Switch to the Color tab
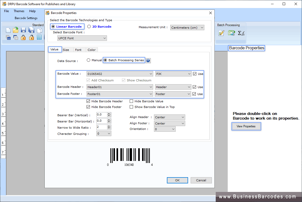Image resolution: width=302 pixels, height=202 pixels. coord(92,50)
